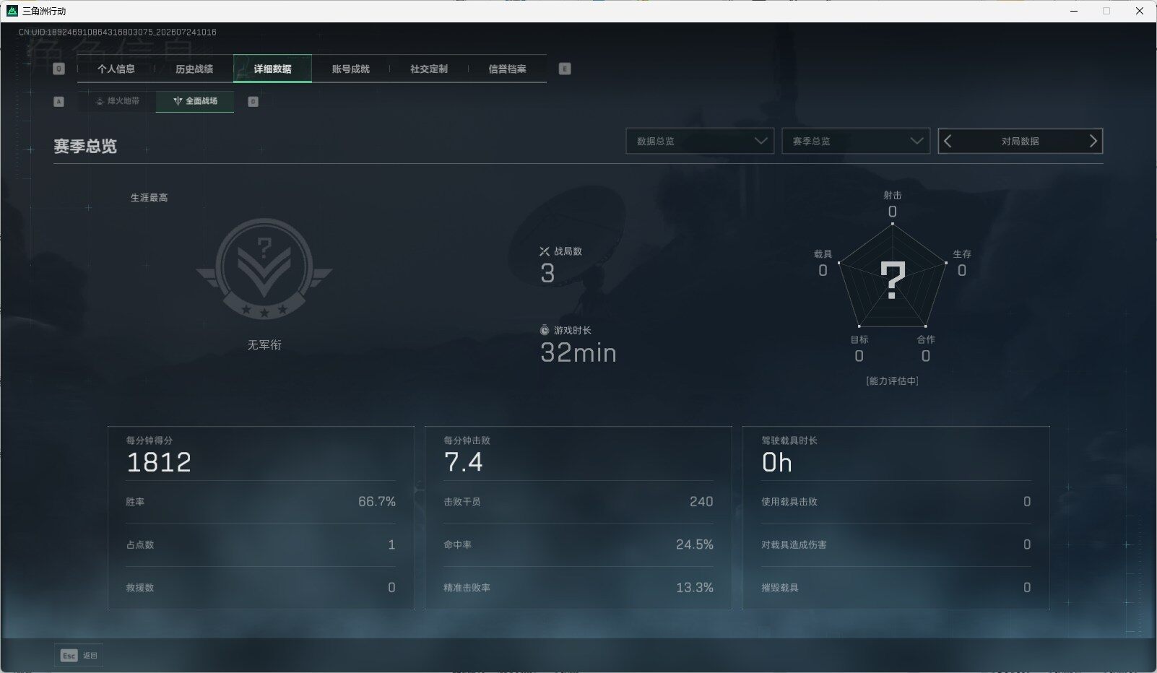The width and height of the screenshot is (1157, 673).
Task: Minimize the 三角洲行动 window
Action: (x=1072, y=11)
